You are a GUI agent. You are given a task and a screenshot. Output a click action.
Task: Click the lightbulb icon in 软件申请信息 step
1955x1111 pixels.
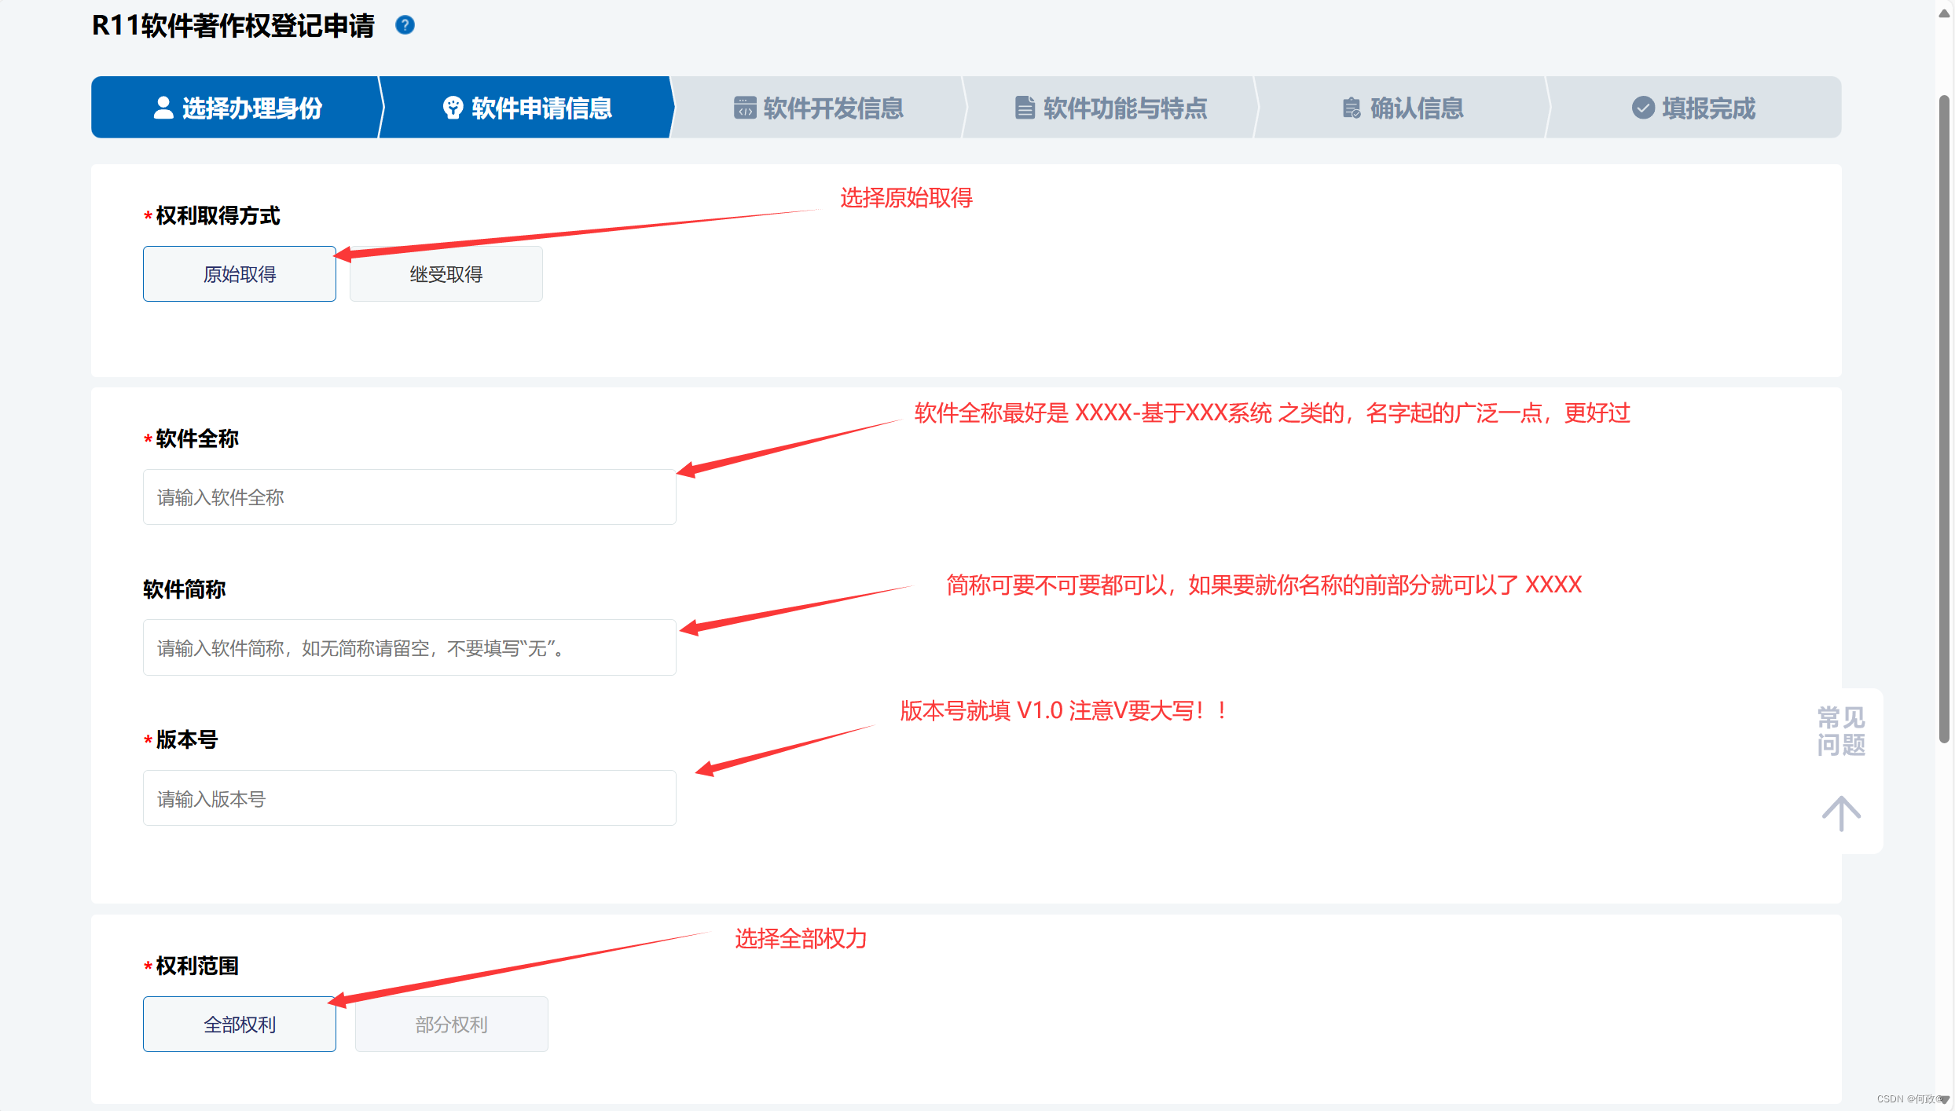(x=453, y=108)
